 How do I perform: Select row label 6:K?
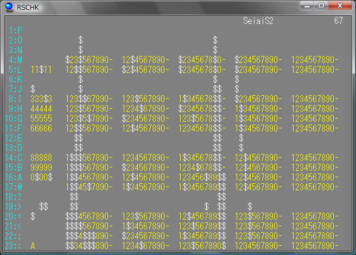click(15, 79)
